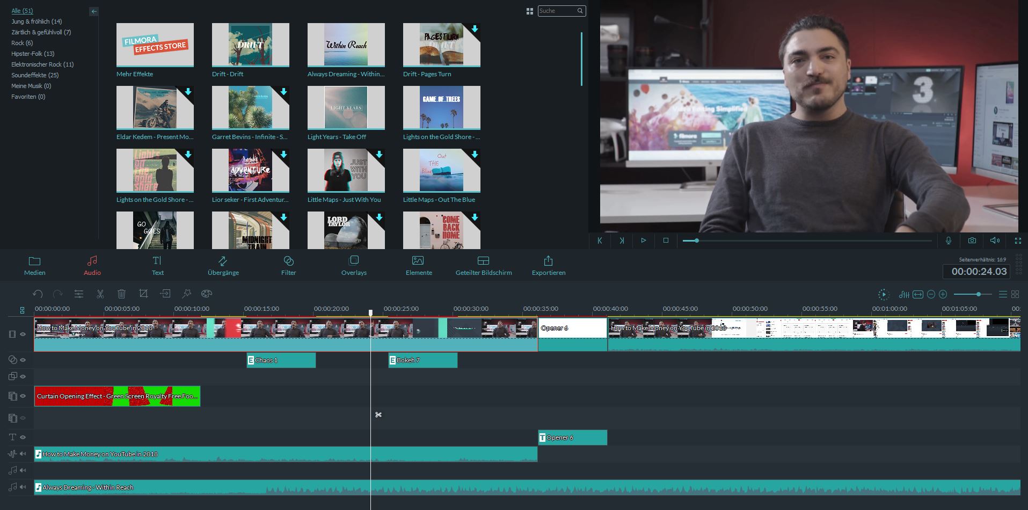Enter fullscreen preview
The image size is (1028, 510).
1018,241
